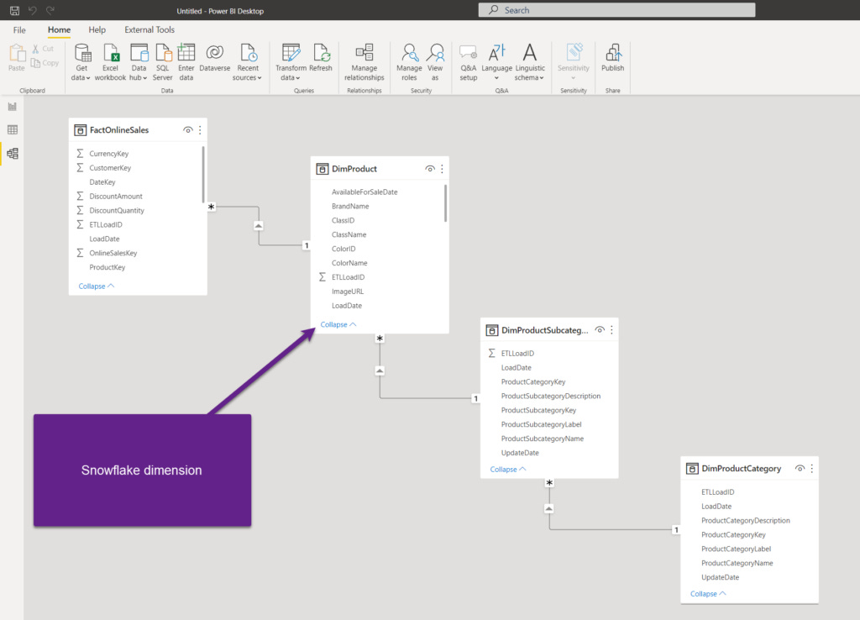Screen dimensions: 860x620
Task: Select the DimProductSubcategory to DimProductCategory relationship arrow
Action: point(549,508)
